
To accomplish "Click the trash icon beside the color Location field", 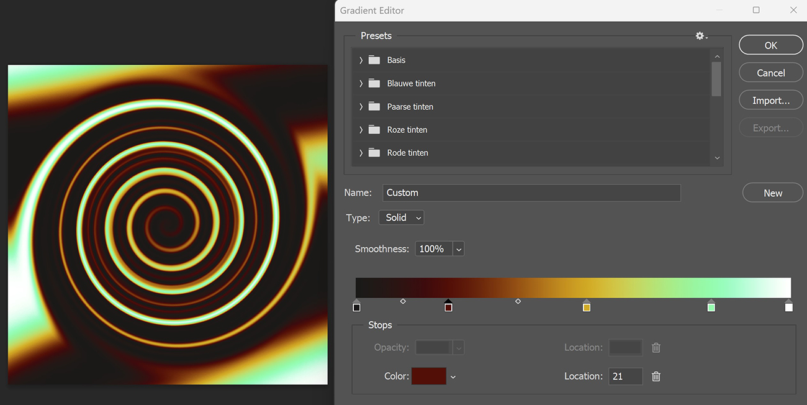I will (x=656, y=376).
